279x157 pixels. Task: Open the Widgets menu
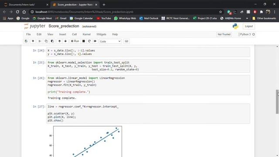[x=101, y=34]
